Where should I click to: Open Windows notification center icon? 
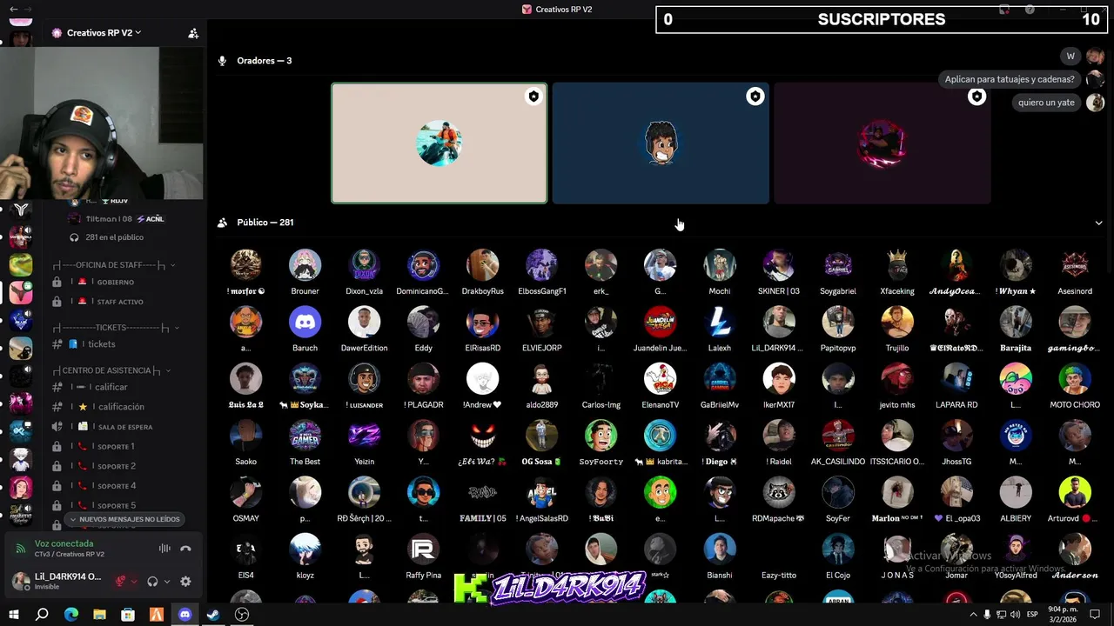click(1095, 615)
